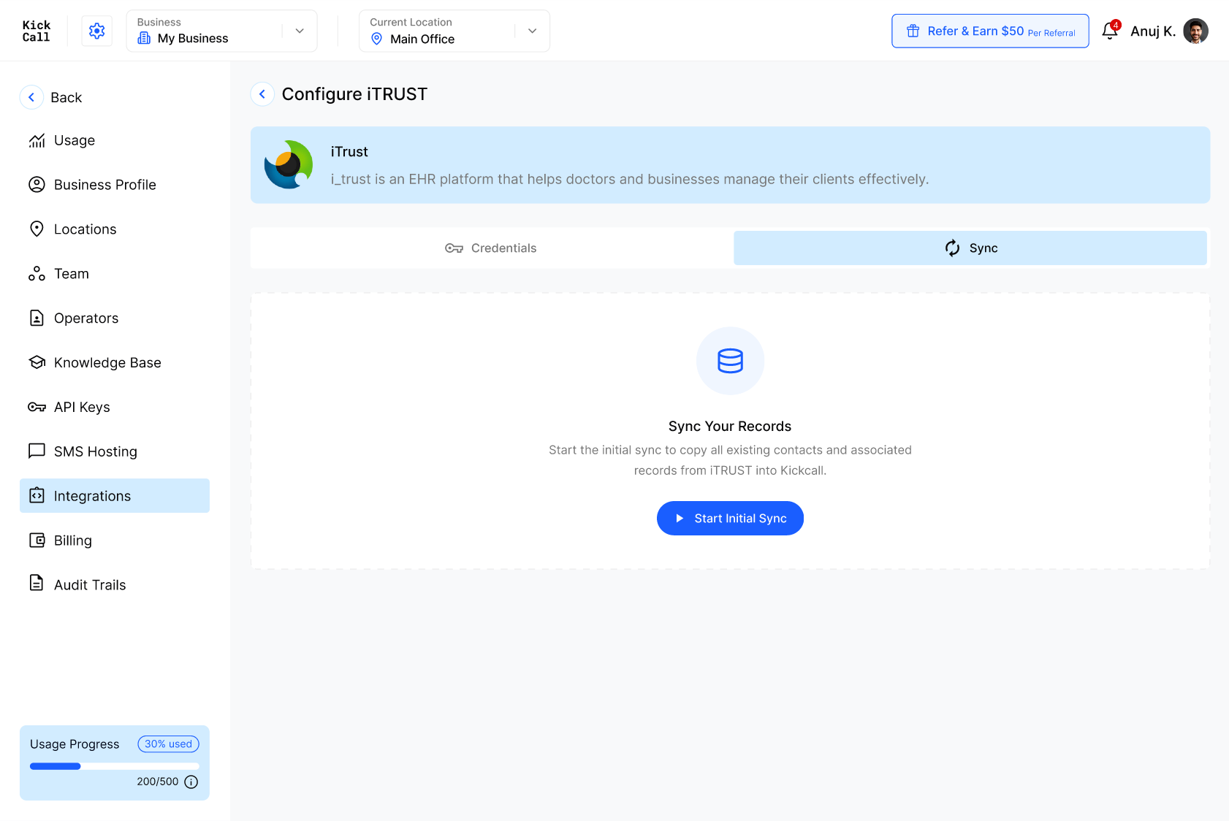Image resolution: width=1229 pixels, height=821 pixels.
Task: Switch to the Sync tab
Action: click(x=970, y=248)
